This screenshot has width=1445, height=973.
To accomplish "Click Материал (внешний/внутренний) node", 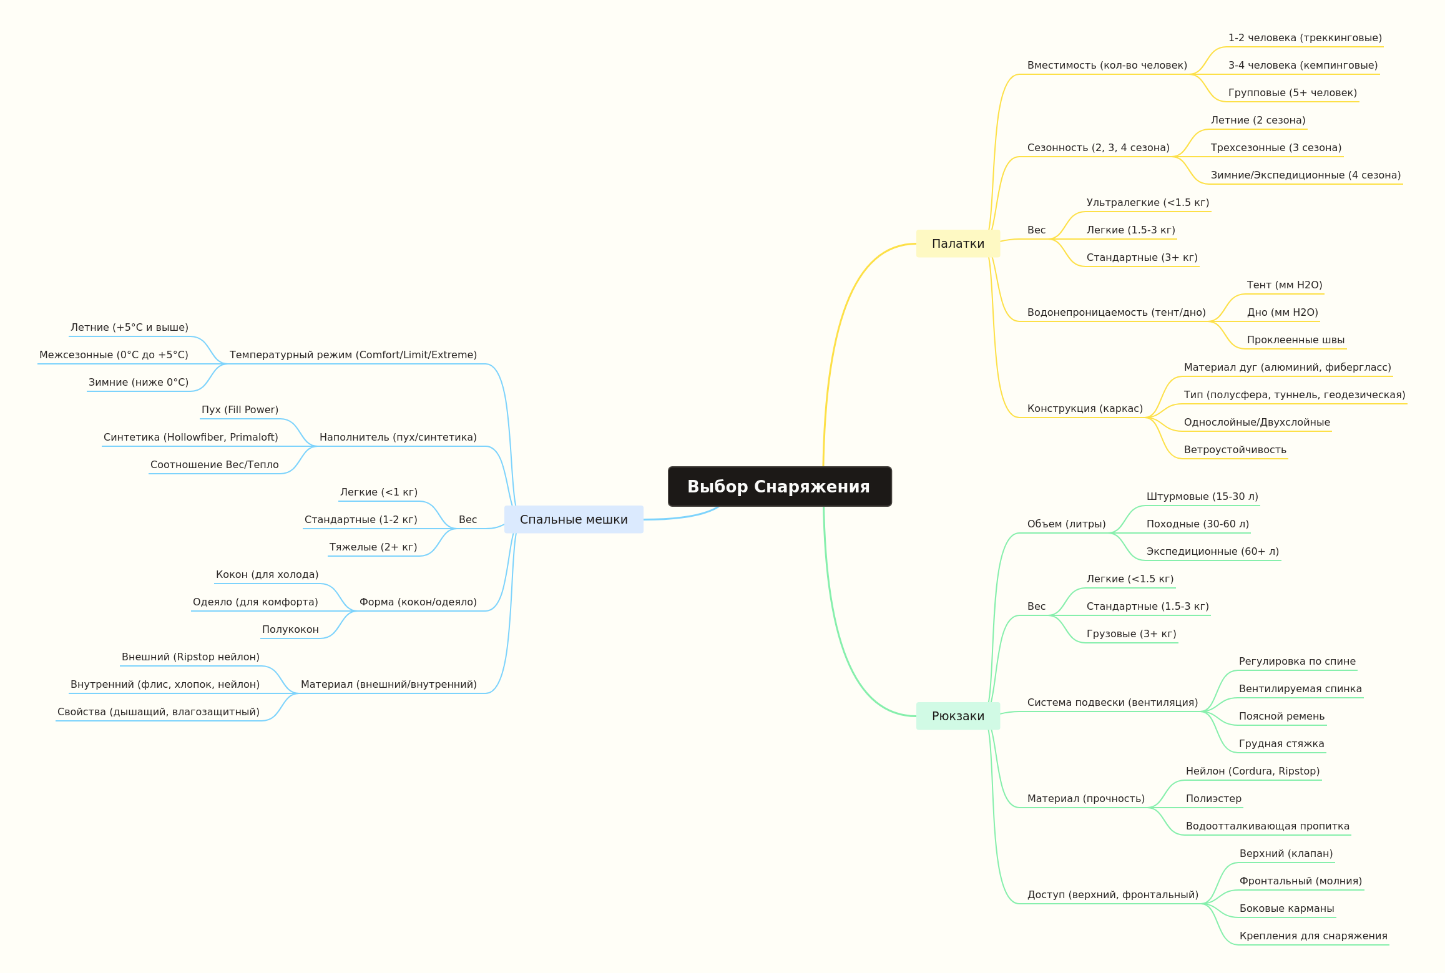I will tap(389, 685).
